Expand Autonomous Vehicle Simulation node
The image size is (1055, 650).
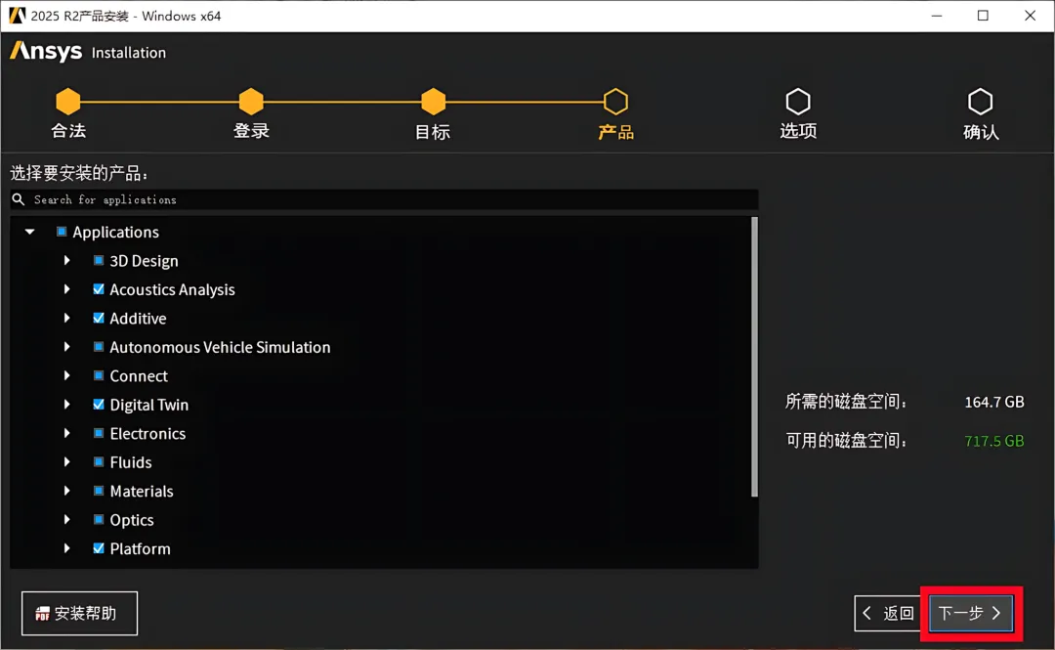[x=66, y=347]
